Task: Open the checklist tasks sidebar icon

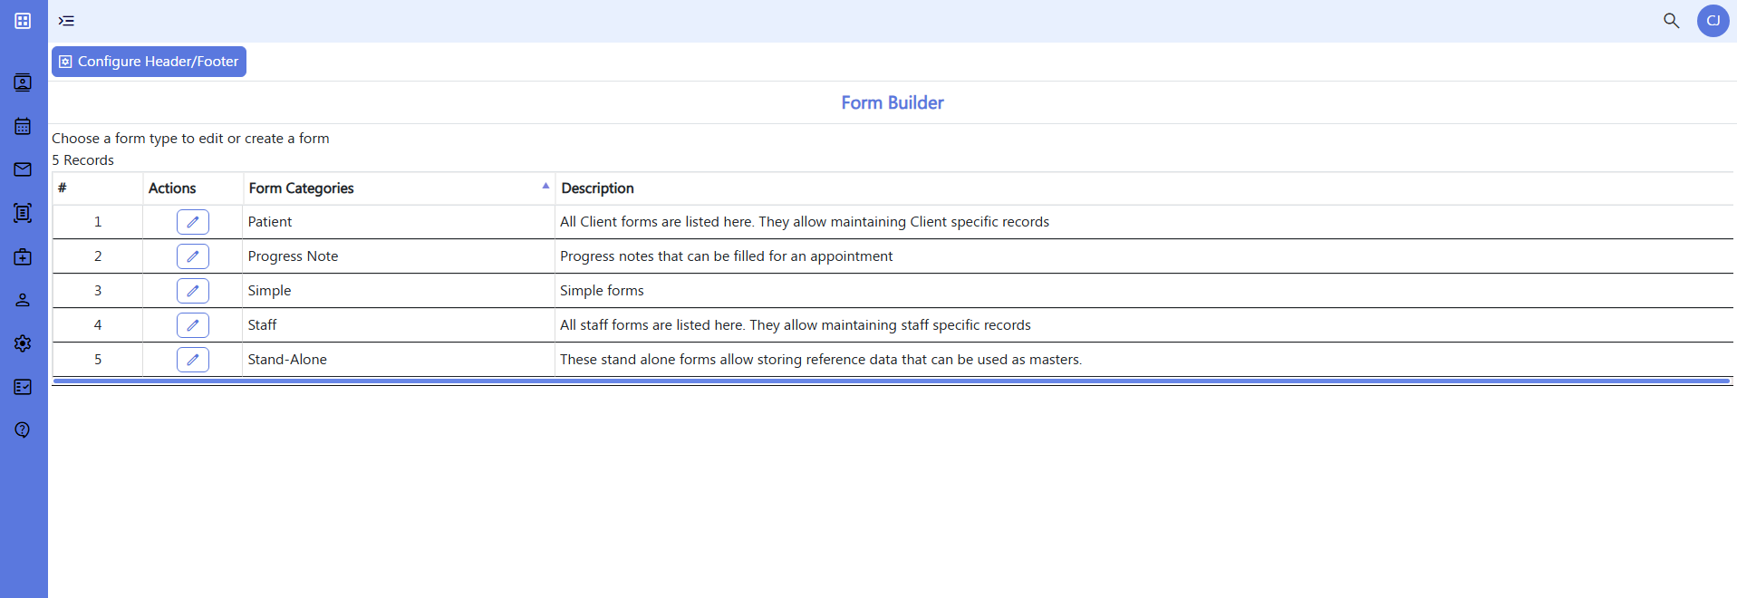Action: pos(23,387)
